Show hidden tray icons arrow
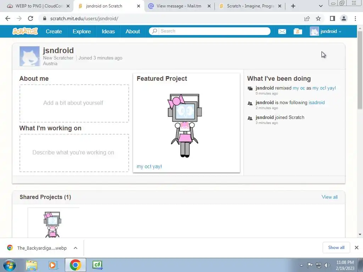This screenshot has height=272, width=363. coord(301,265)
